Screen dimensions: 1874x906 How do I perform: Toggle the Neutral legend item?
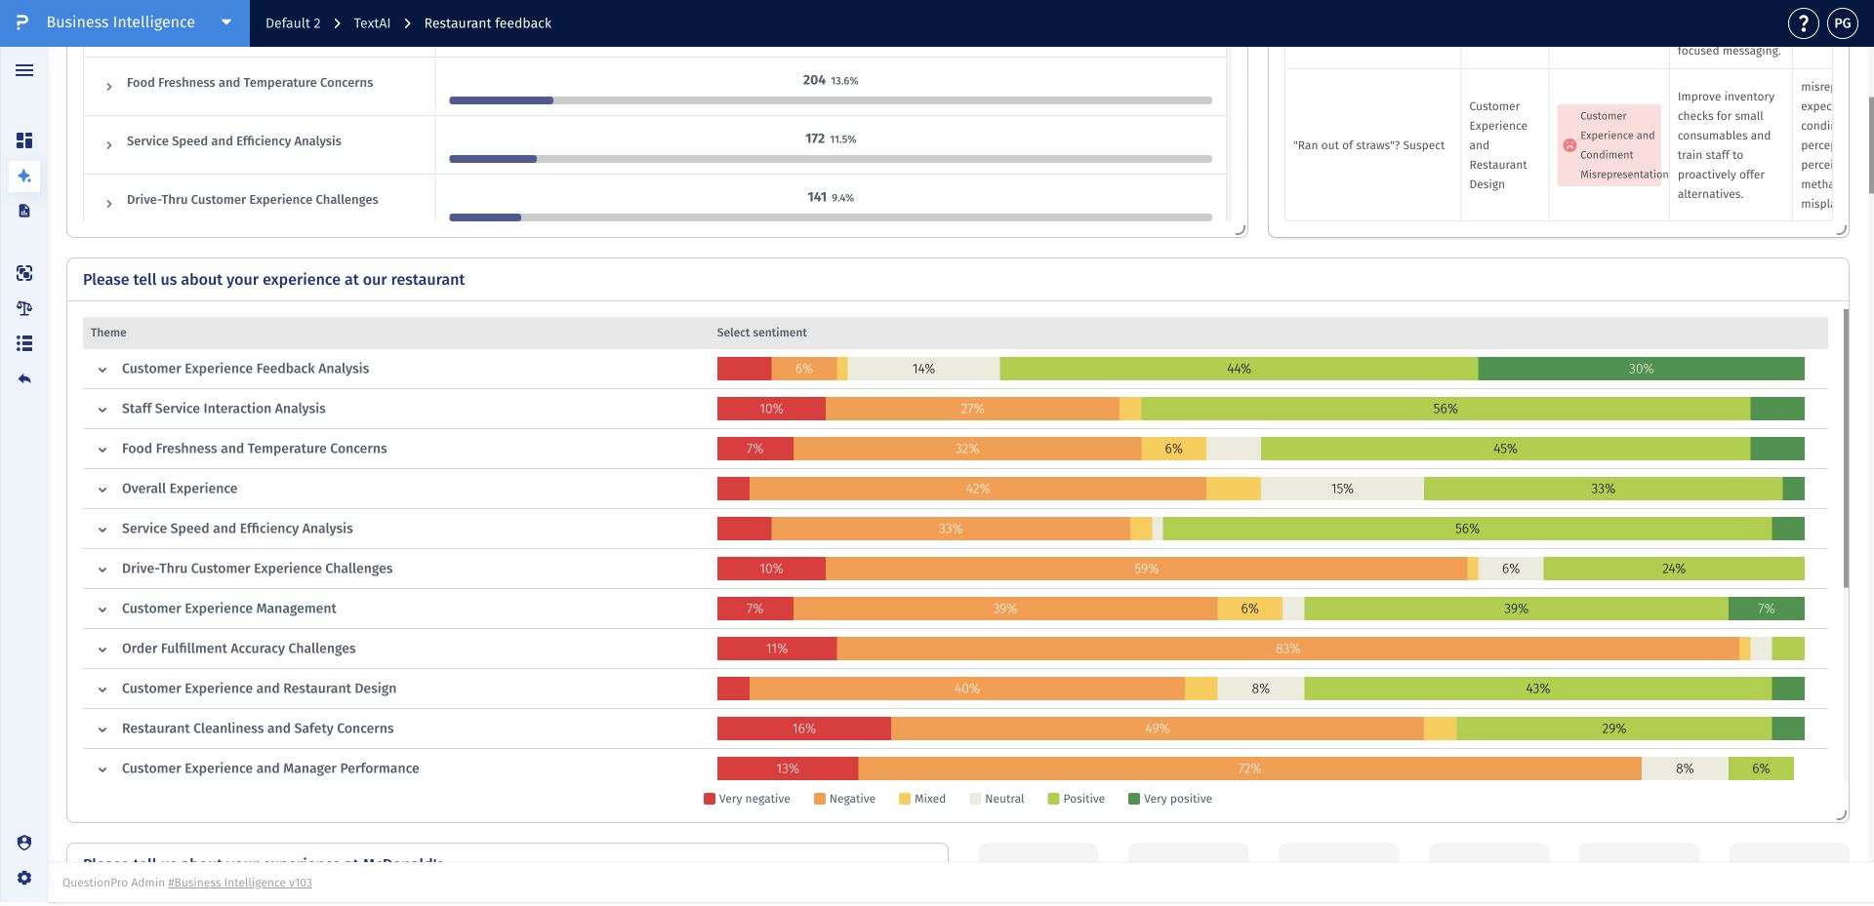(x=997, y=799)
